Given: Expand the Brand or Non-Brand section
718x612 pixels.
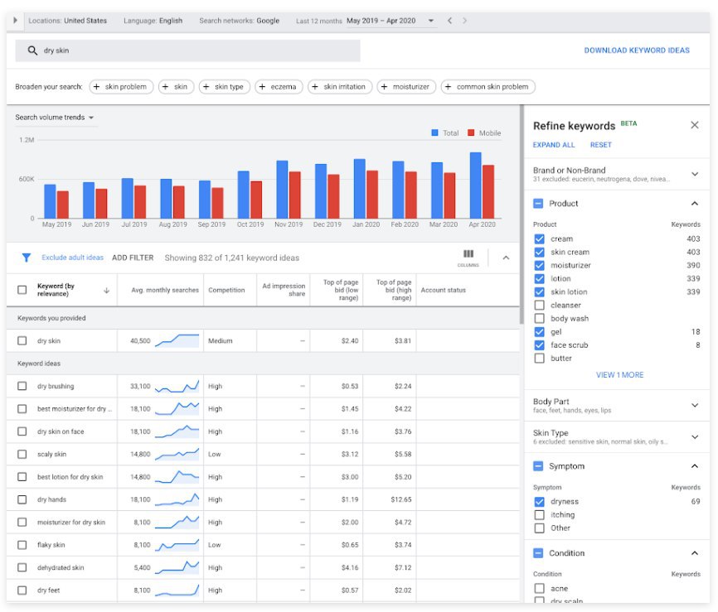Looking at the screenshot, I should click(x=695, y=174).
